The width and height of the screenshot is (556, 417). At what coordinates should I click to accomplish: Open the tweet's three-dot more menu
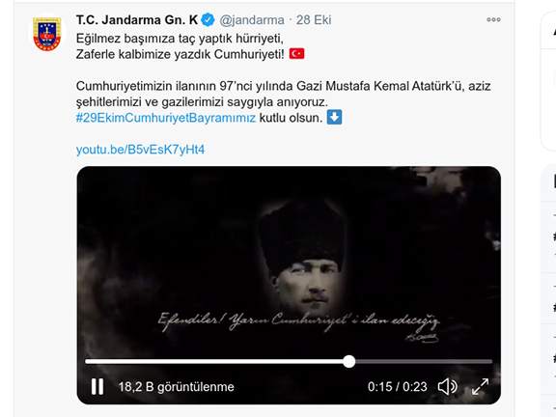click(x=493, y=19)
